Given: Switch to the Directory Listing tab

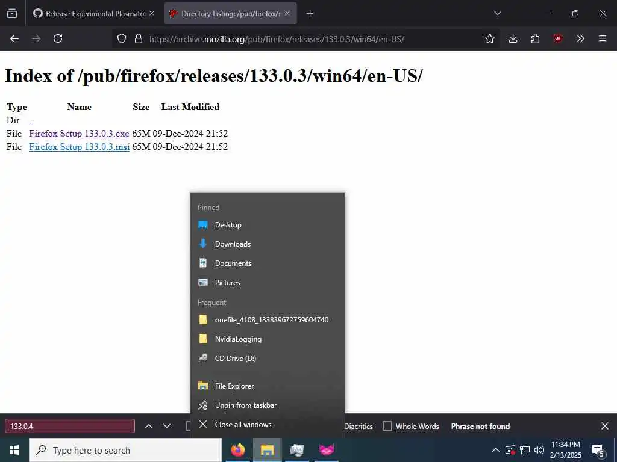Looking at the screenshot, I should [230, 13].
